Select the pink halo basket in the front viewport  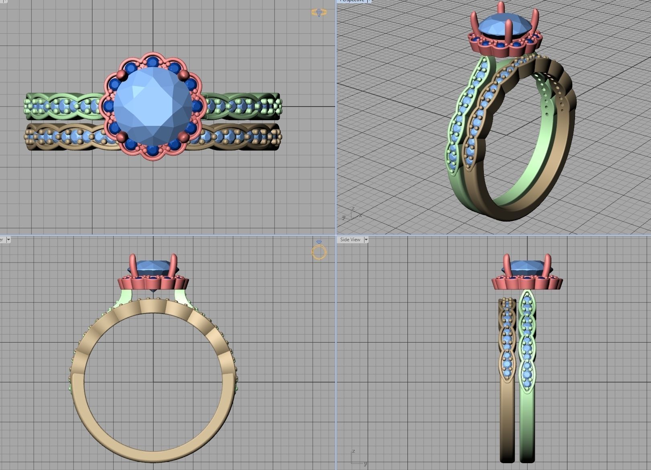(x=153, y=284)
